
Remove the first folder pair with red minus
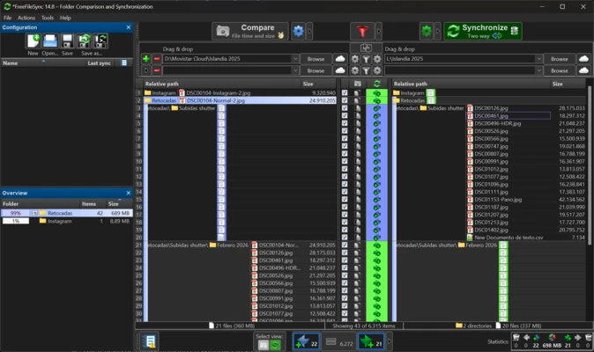pos(157,59)
